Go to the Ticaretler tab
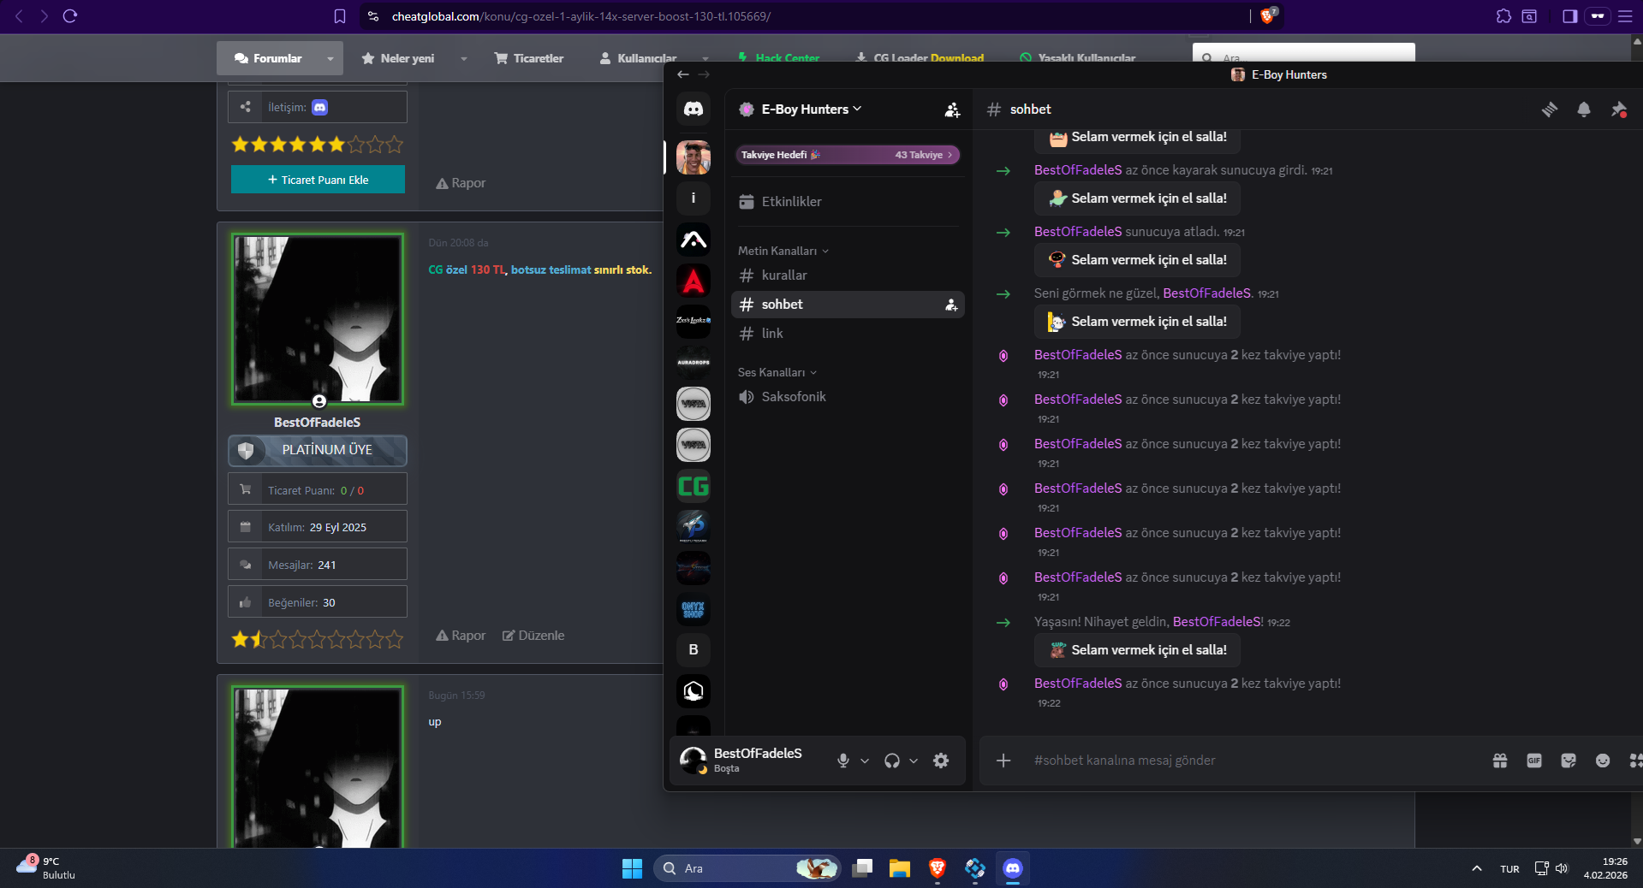This screenshot has width=1643, height=888. click(x=529, y=58)
